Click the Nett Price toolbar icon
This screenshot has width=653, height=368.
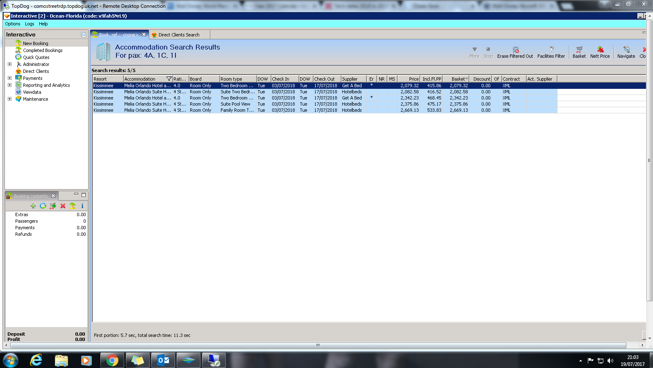coord(600,50)
